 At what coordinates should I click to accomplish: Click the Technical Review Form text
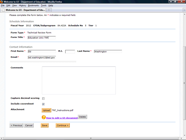point(39,33)
